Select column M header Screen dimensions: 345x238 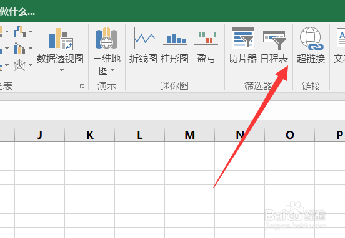189,135
